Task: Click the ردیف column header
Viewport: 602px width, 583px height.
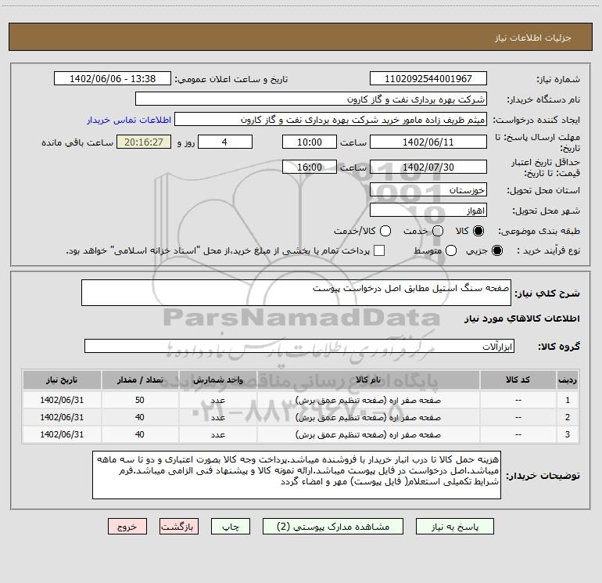Action: (568, 380)
